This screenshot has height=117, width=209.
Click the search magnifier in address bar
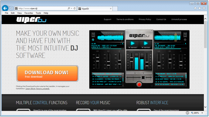pyautogui.click(x=69, y=8)
